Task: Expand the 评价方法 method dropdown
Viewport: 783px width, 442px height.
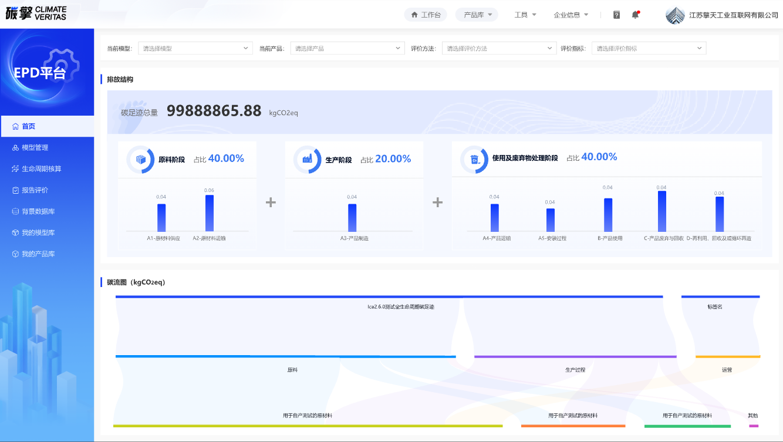Action: (499, 48)
